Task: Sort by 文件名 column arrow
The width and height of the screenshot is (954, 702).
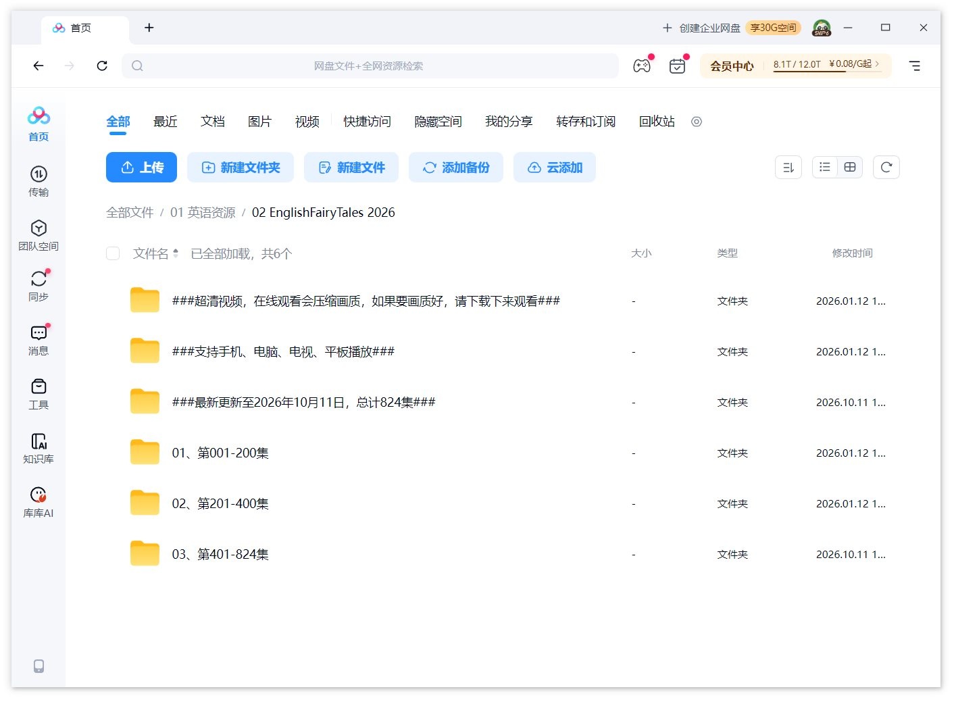Action: point(176,253)
